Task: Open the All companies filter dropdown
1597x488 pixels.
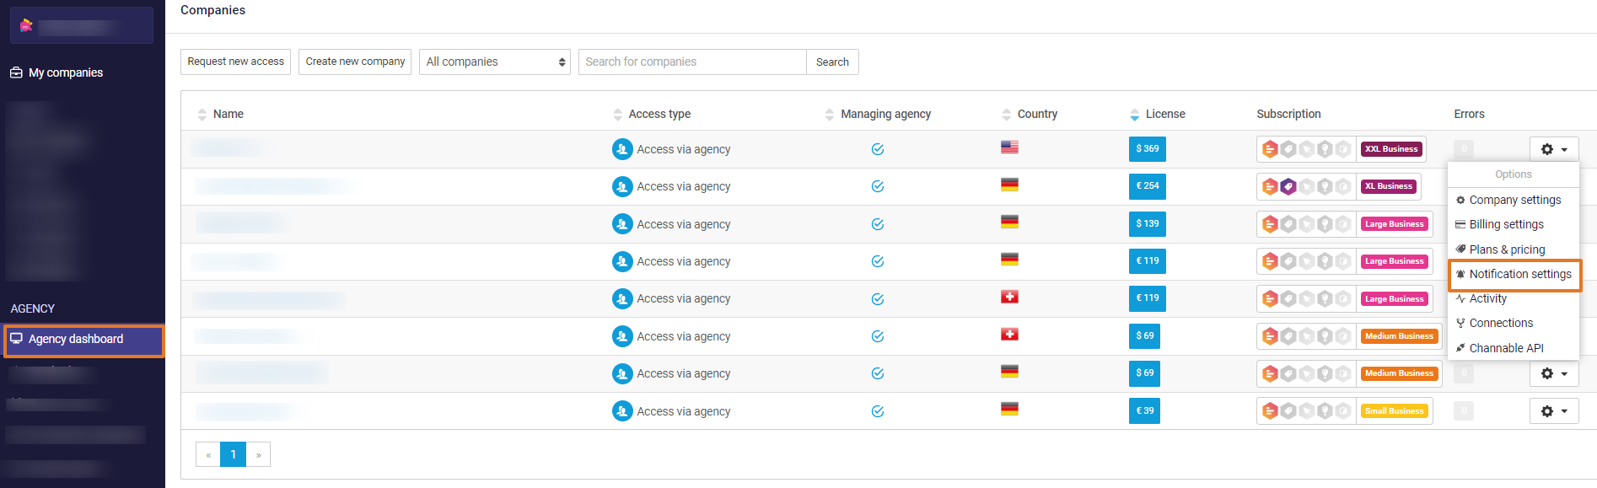Action: [495, 62]
